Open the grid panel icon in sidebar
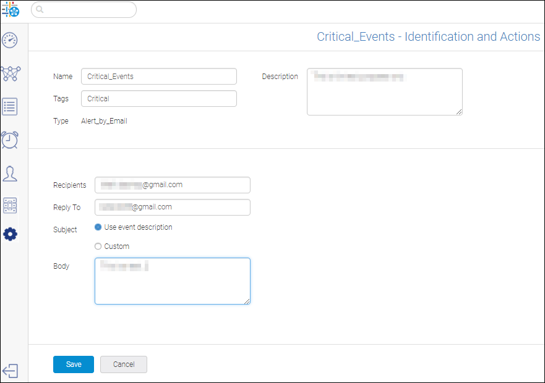545x383 pixels. (x=10, y=205)
